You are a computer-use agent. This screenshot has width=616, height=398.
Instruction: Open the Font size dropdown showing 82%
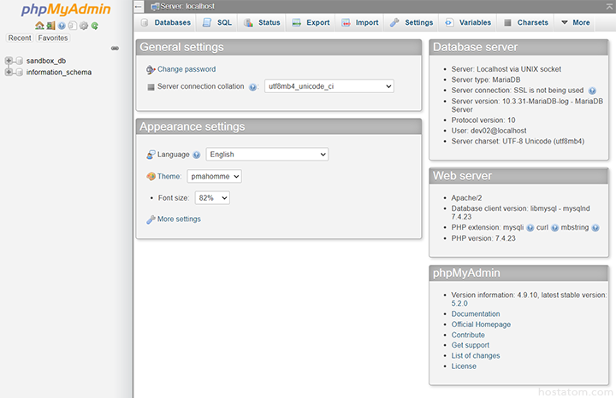212,197
